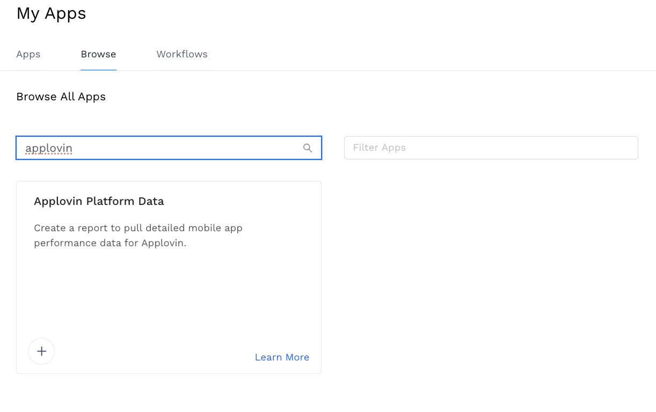Click the Browse All Apps label
The height and width of the screenshot is (412, 656).
61,97
